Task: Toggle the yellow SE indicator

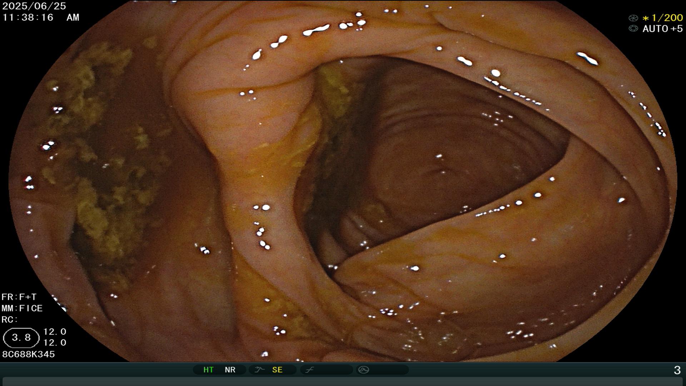Action: tap(277, 370)
